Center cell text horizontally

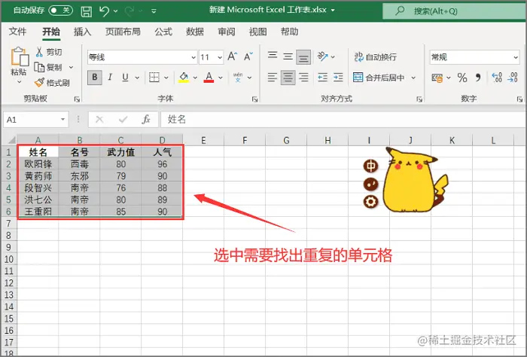[x=288, y=78]
